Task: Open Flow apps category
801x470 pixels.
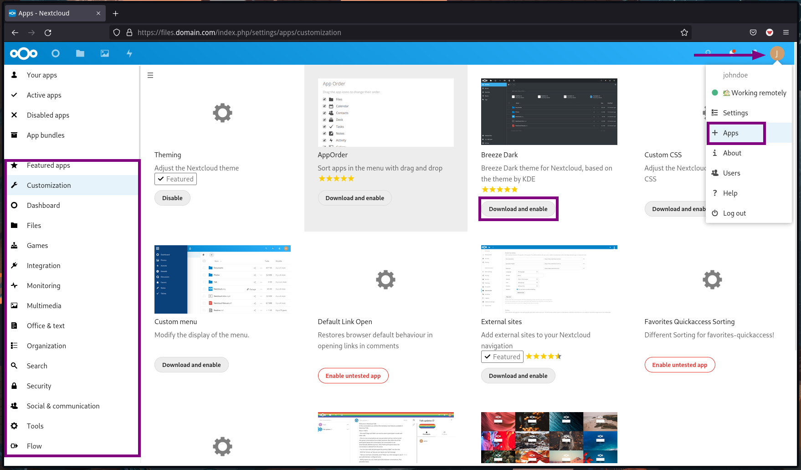Action: click(x=72, y=446)
